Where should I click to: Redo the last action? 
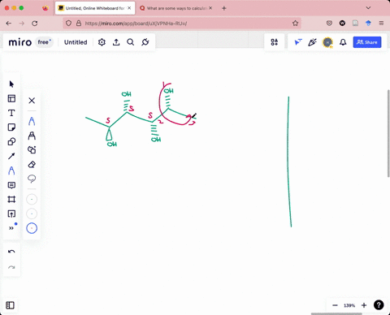[x=11, y=267]
